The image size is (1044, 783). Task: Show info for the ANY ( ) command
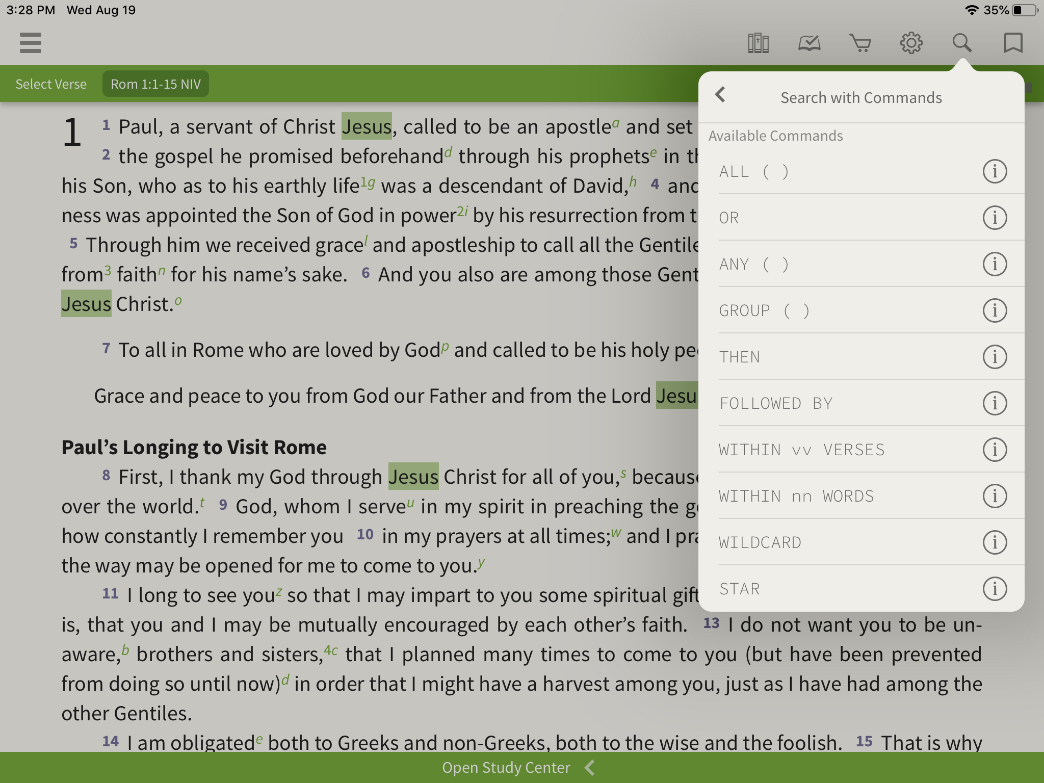click(995, 264)
